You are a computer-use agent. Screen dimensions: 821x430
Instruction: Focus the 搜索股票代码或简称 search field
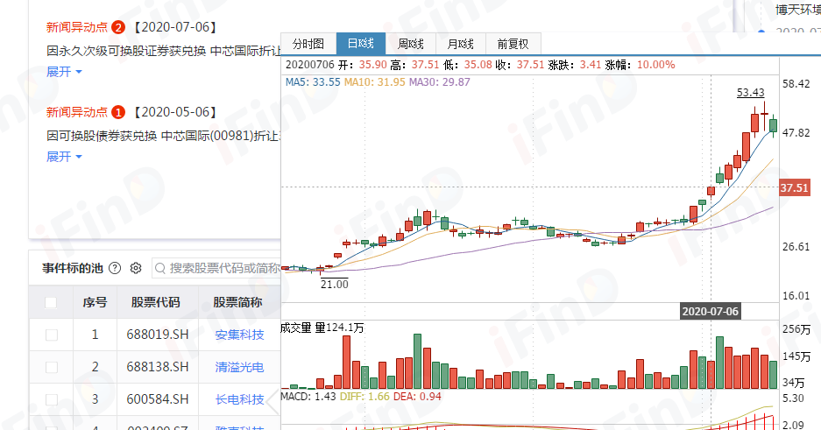216,268
